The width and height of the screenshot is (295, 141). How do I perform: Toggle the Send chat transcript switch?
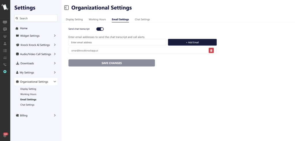pyautogui.click(x=100, y=29)
